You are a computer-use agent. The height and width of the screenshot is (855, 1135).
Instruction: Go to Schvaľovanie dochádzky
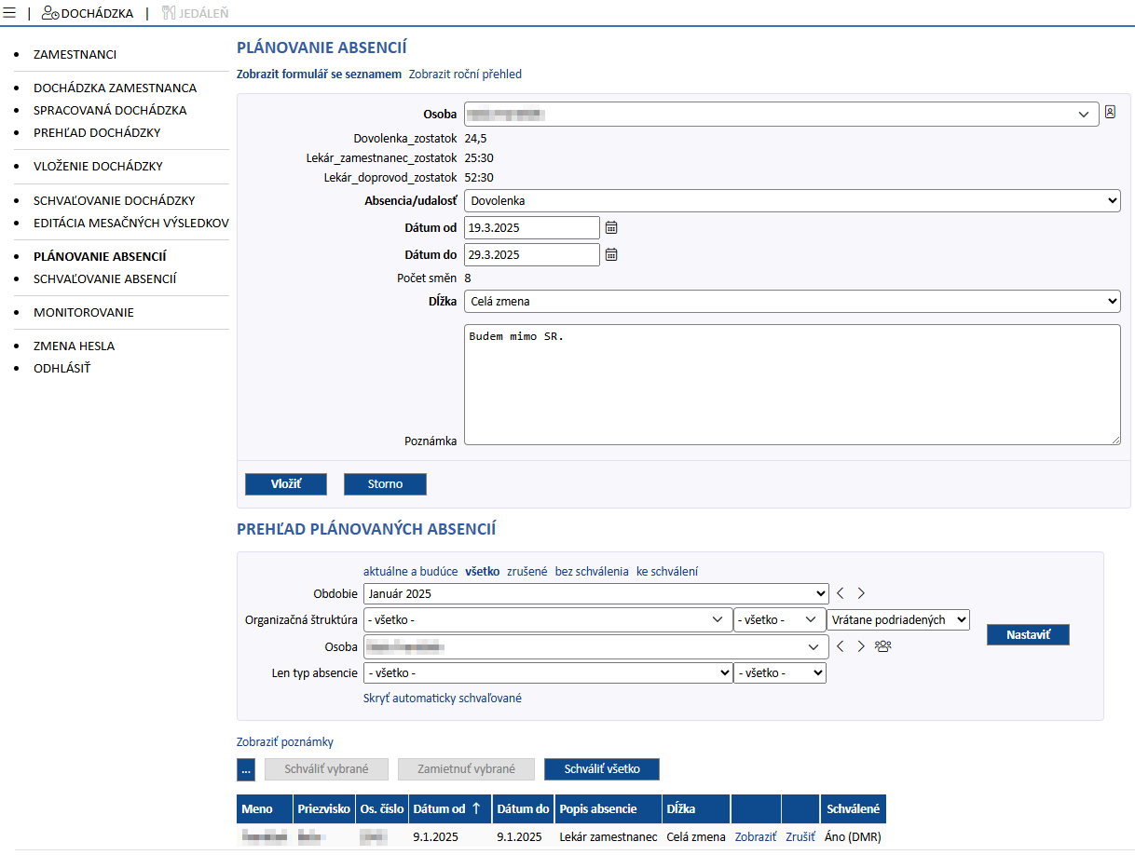(114, 201)
